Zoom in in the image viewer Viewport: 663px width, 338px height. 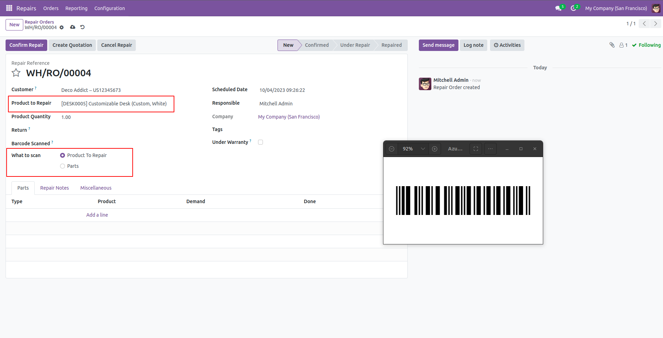pyautogui.click(x=434, y=149)
